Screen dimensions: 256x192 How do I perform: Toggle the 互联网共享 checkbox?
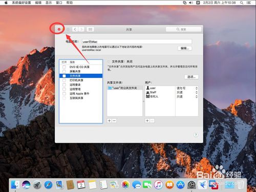(64, 98)
